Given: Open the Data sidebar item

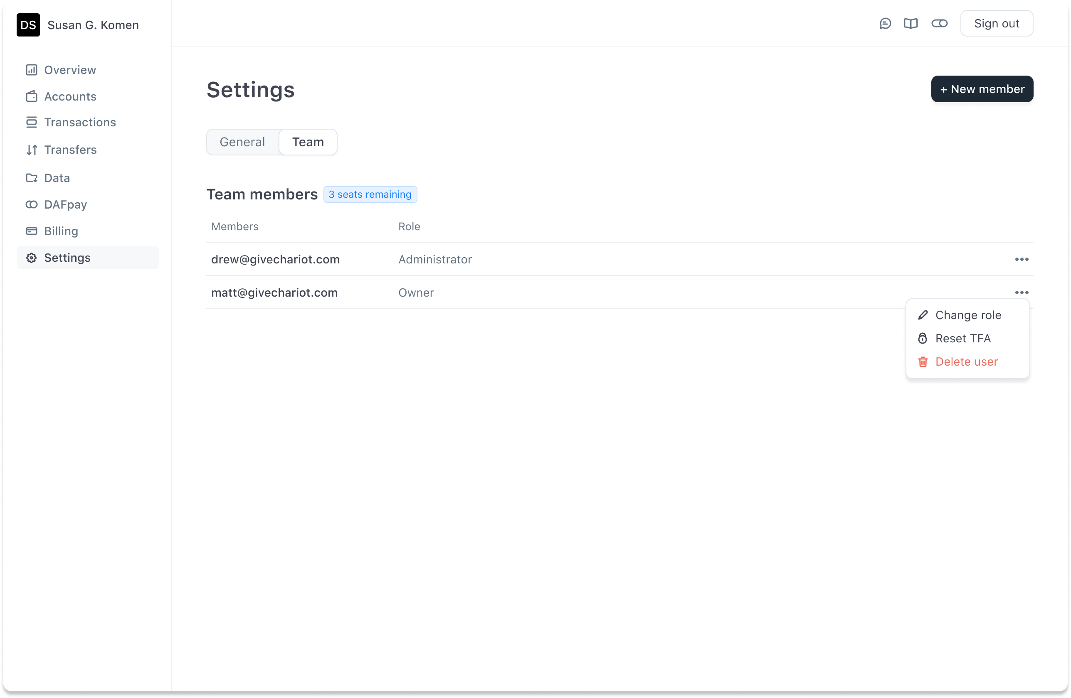Looking at the screenshot, I should [x=57, y=178].
